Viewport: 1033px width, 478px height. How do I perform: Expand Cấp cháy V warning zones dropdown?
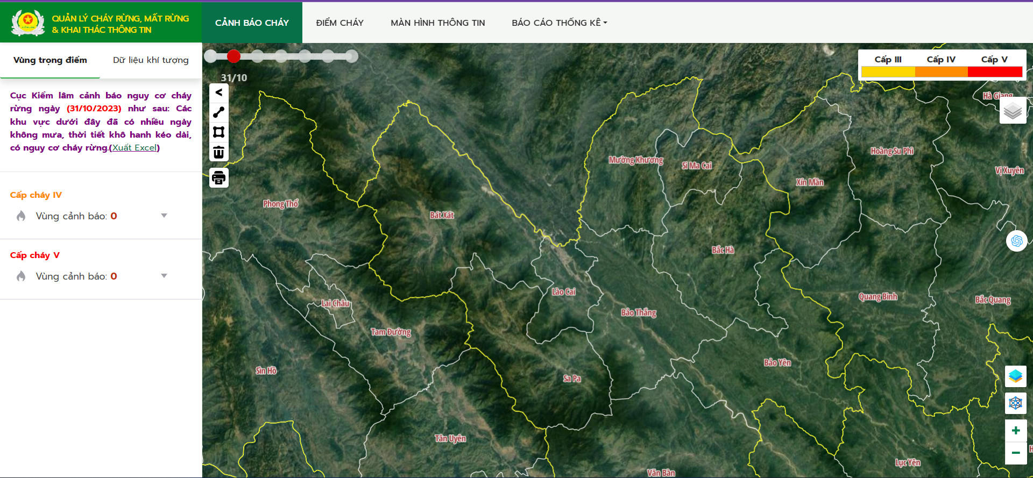click(x=164, y=276)
